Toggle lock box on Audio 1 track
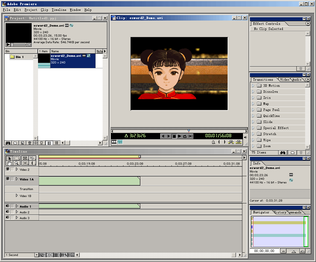This screenshot has width=316, height=262. pyautogui.click(x=12, y=206)
